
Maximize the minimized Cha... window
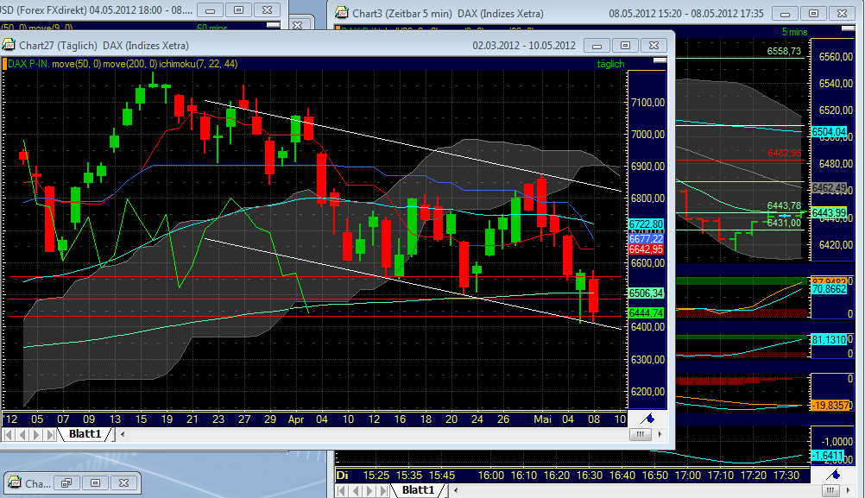pyautogui.click(x=95, y=483)
